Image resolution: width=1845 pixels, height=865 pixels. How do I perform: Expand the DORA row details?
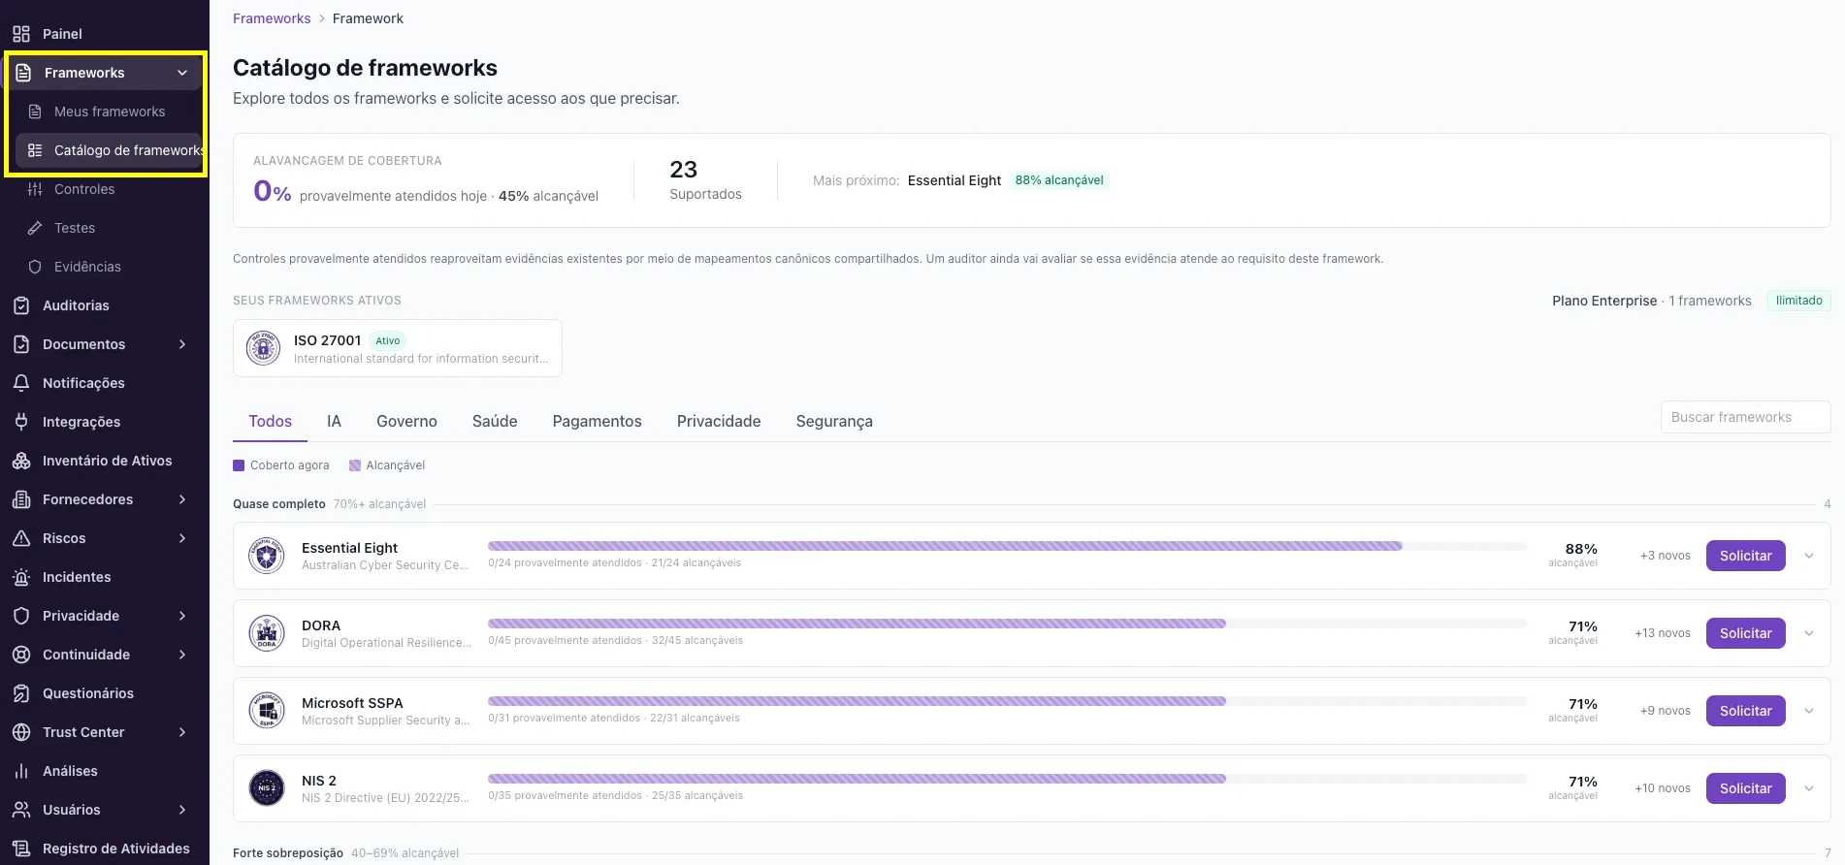tap(1809, 633)
